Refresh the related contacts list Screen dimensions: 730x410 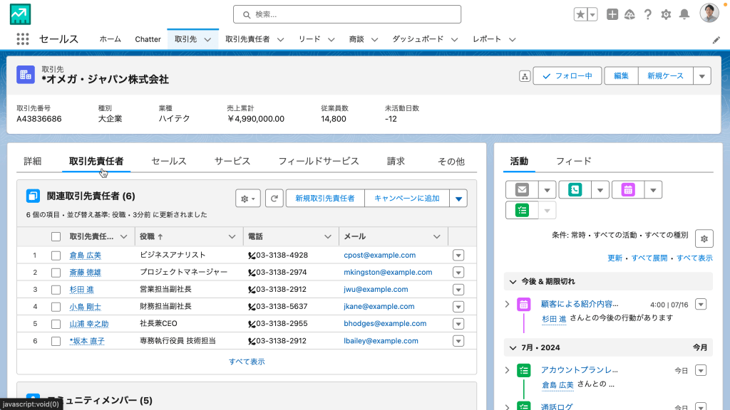point(274,199)
